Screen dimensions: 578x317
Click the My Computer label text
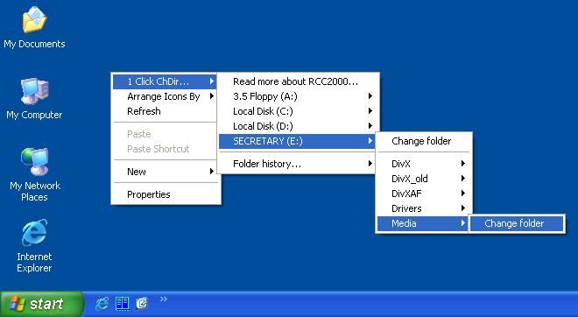pos(34,115)
